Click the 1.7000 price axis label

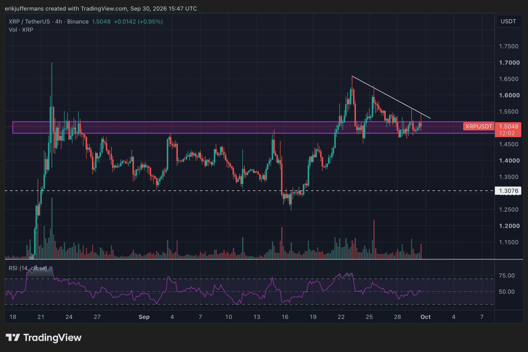click(x=509, y=63)
